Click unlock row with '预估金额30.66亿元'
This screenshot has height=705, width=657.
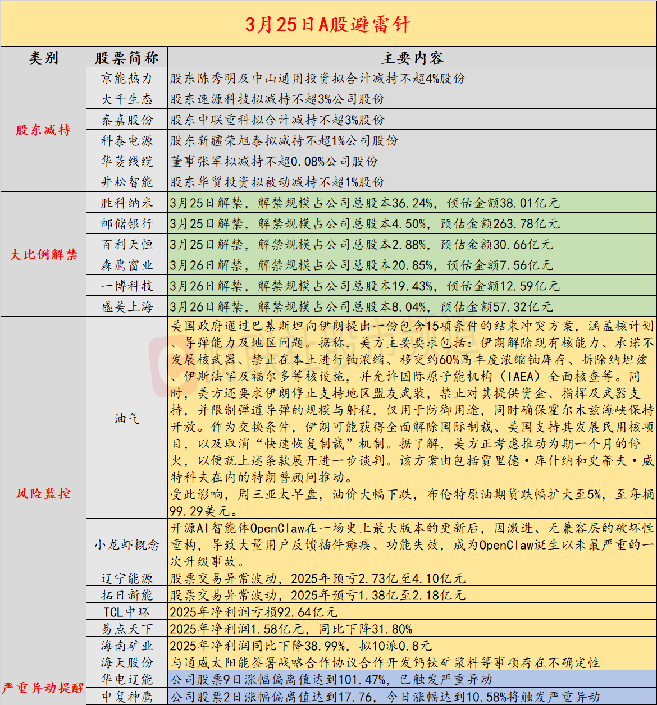tap(412, 245)
